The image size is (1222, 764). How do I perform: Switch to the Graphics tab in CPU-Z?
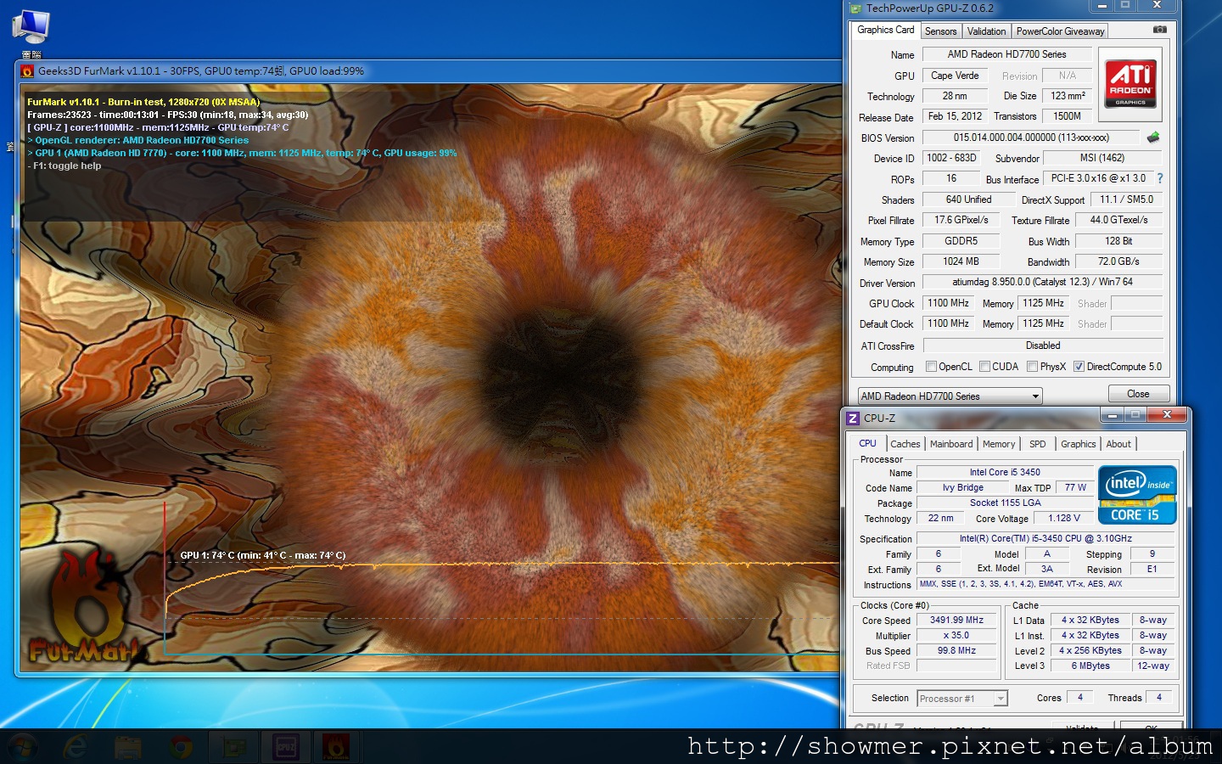(x=1078, y=444)
